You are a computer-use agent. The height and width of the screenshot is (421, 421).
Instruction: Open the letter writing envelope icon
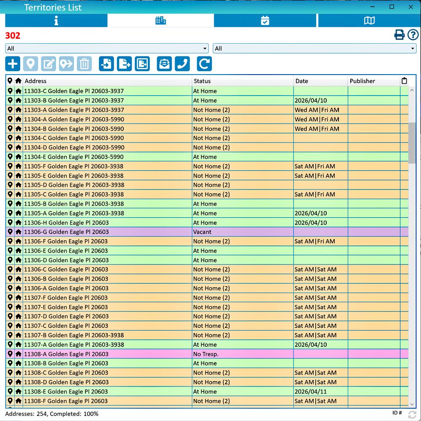pos(164,64)
